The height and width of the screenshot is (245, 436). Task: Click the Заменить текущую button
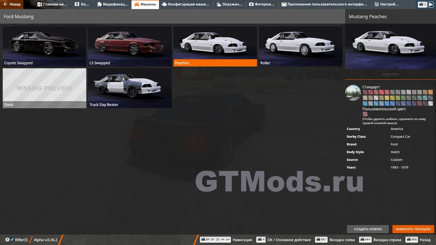click(413, 229)
